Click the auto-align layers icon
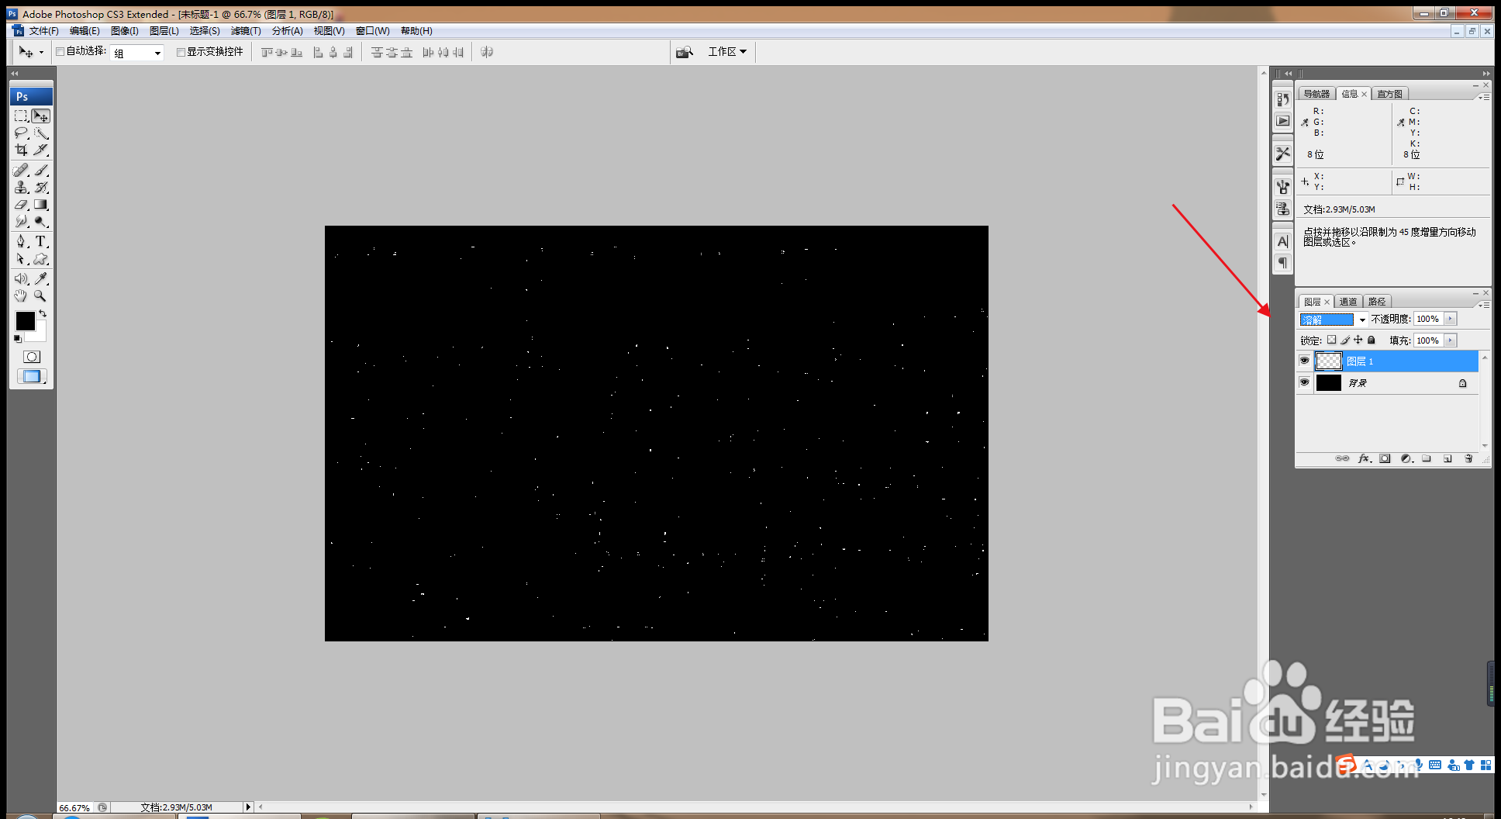 tap(487, 52)
